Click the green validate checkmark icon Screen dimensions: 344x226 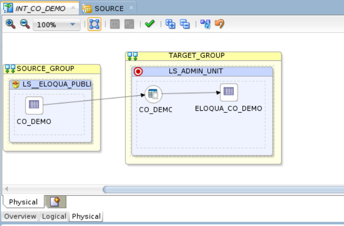tap(149, 24)
